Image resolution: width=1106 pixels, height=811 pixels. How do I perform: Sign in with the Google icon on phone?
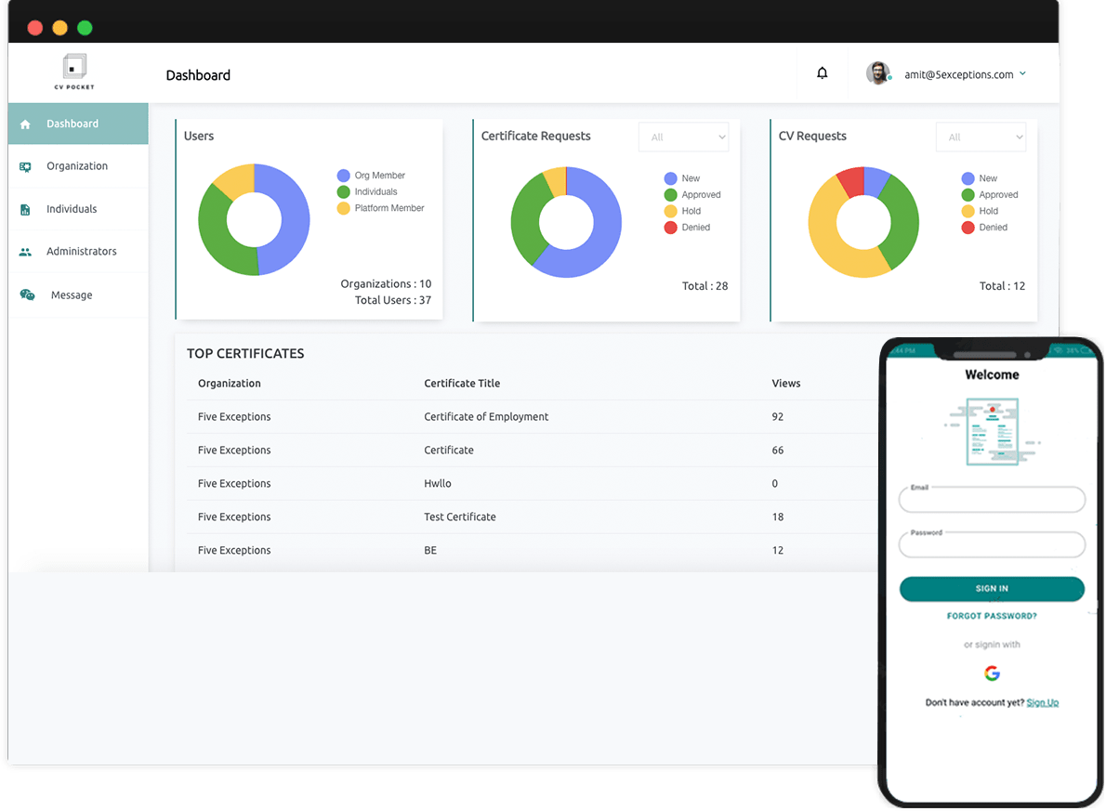point(992,673)
